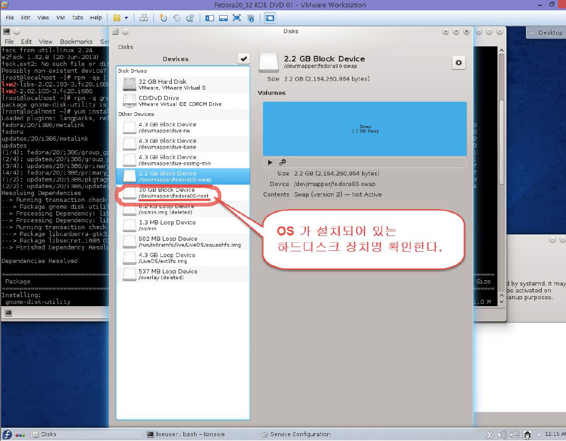Screen dimensions: 566x441
Task: Click round pin button in Konsole title bar
Action: (17, 32)
